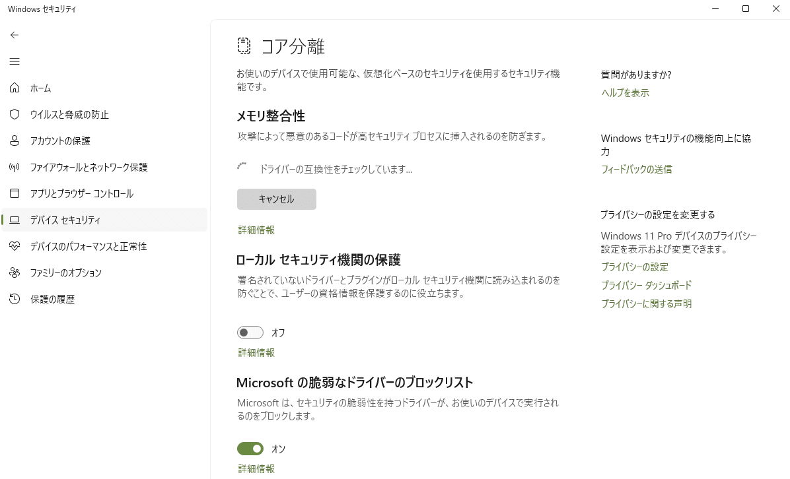The height and width of the screenshot is (479, 790).
Task: Click the 質問がありますか? heading
Action: click(636, 75)
